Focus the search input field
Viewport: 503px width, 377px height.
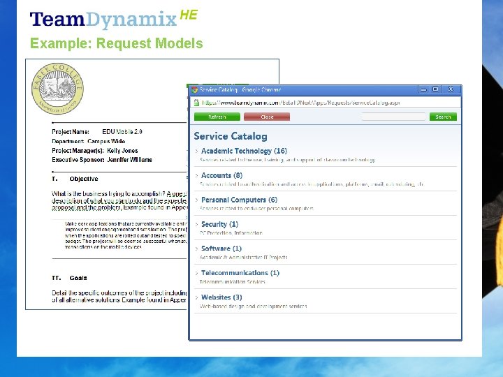[393, 117]
